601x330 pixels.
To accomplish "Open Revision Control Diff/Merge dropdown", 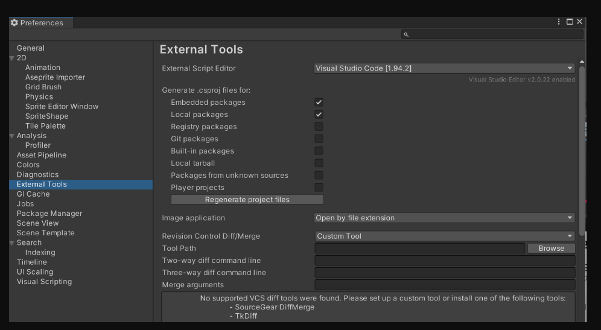I will pyautogui.click(x=445, y=236).
